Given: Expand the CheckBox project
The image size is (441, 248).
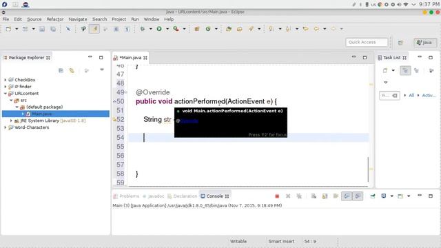Looking at the screenshot, I should [5, 80].
